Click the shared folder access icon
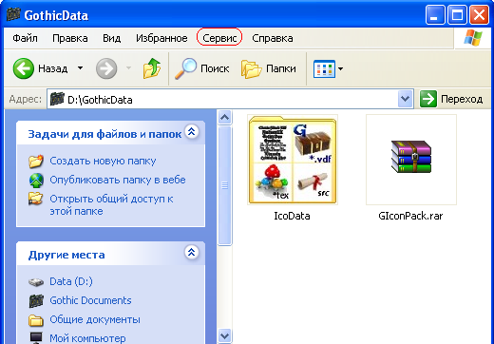This screenshot has width=494, height=344. [x=35, y=199]
